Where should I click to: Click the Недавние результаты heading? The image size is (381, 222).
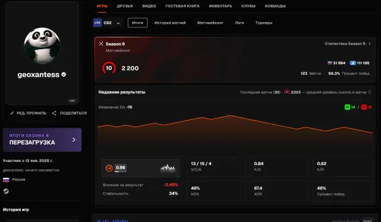122,92
